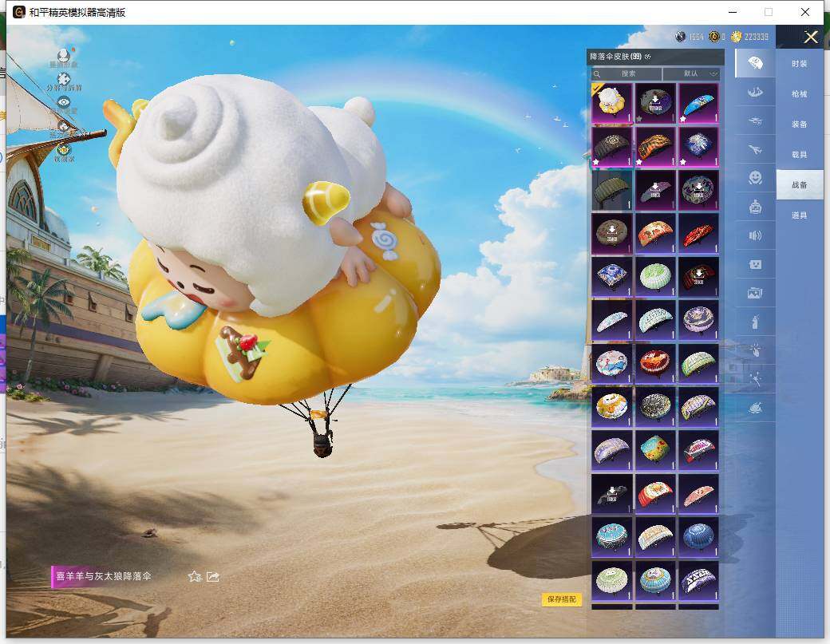Select the plain olive green parachute thumbnail

(x=612, y=189)
